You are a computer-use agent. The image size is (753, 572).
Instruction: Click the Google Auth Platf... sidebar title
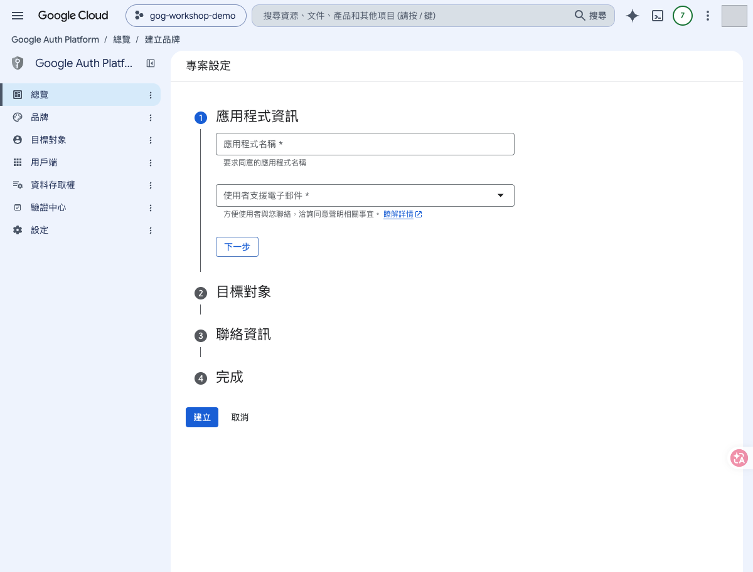click(x=84, y=63)
